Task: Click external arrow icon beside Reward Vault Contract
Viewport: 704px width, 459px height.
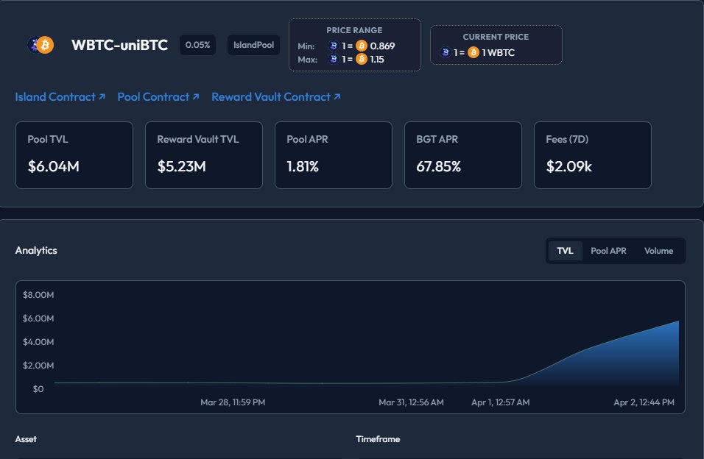Action: click(337, 96)
